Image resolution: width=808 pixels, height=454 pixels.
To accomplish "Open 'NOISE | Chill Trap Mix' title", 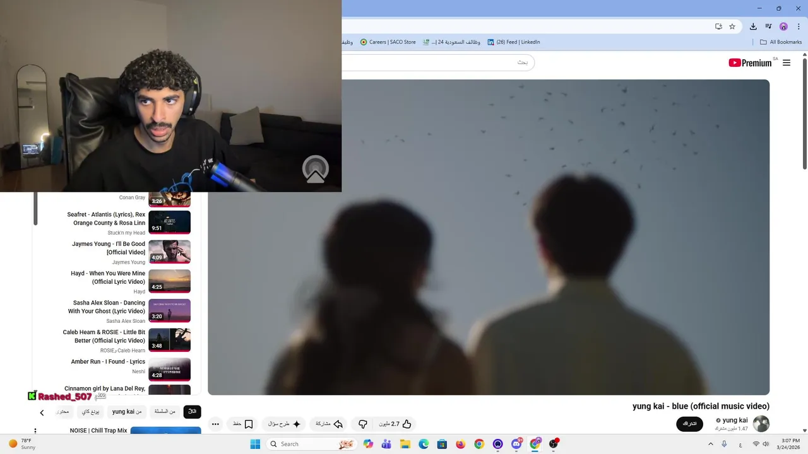I will (x=98, y=431).
